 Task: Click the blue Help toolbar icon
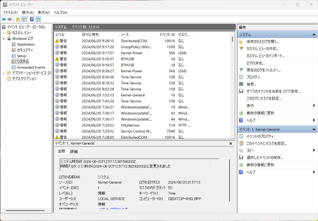[x=32, y=19]
